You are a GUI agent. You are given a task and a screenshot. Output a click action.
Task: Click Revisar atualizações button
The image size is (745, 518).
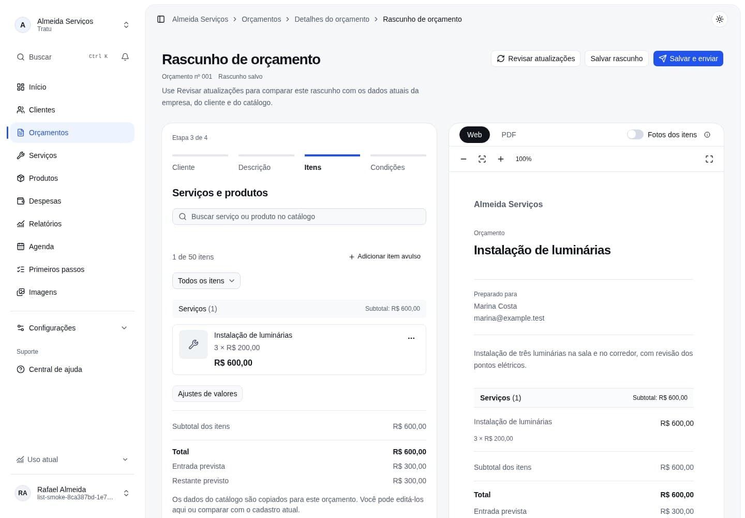point(535,59)
